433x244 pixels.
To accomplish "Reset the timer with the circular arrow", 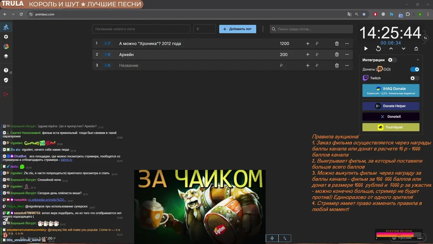I will [378, 49].
